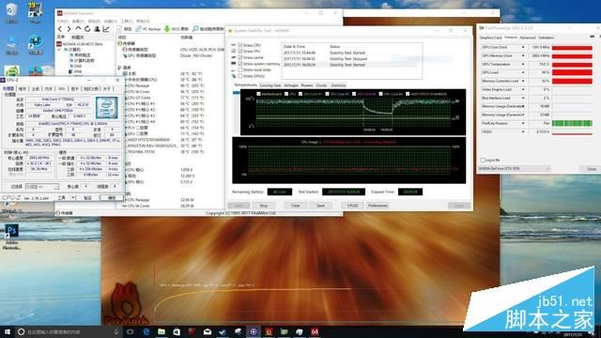This screenshot has height=338, width=601.
Task: Open Recycle Bin desktop icon
Action: (x=11, y=12)
